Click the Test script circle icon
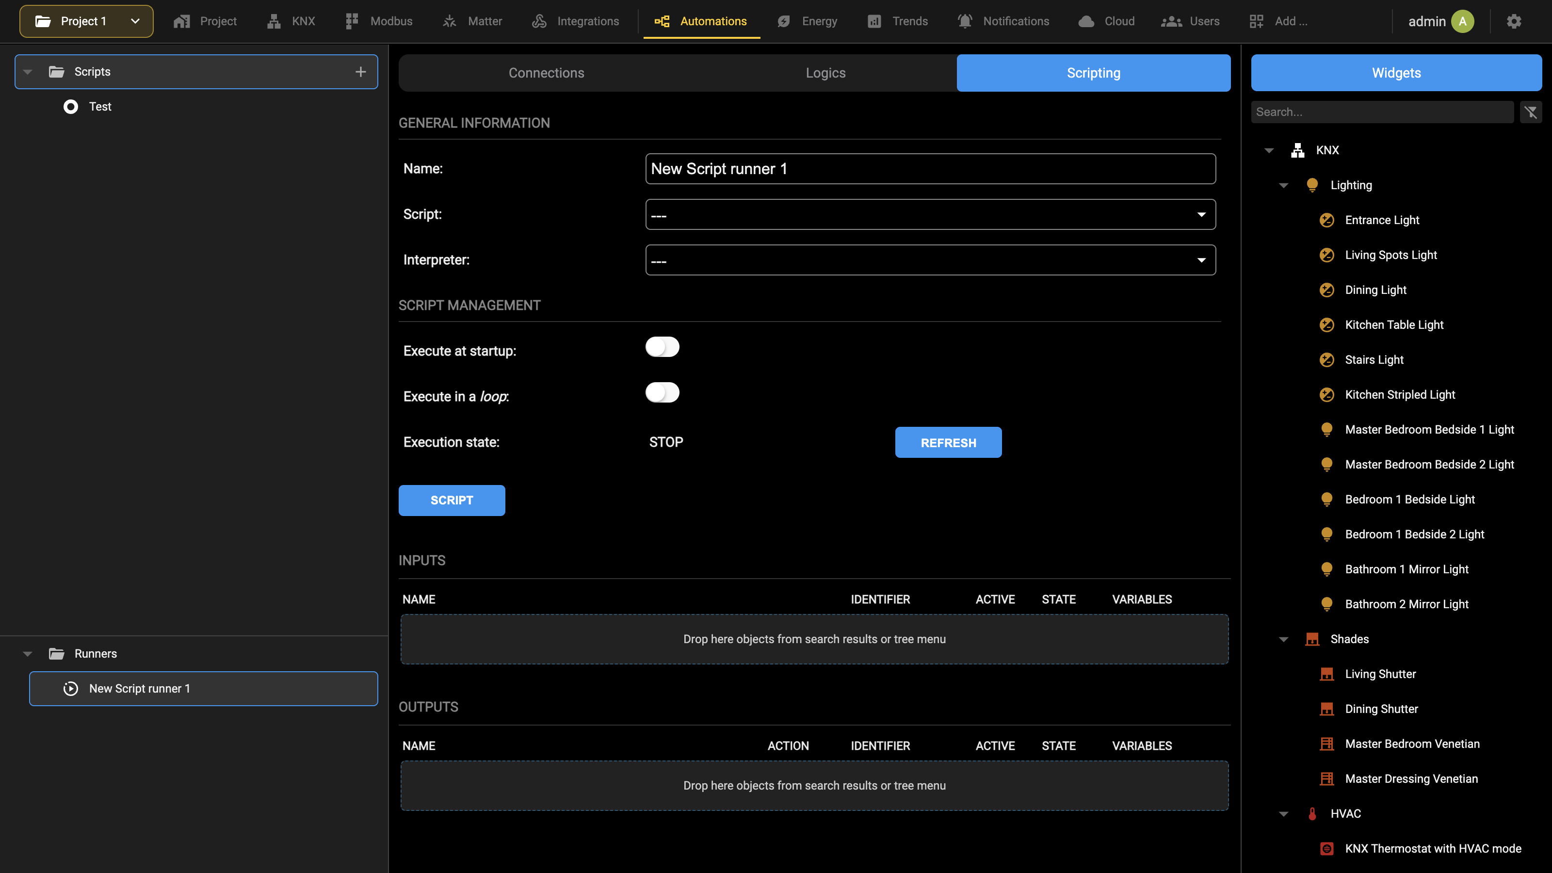Viewport: 1552px width, 873px height. pyautogui.click(x=70, y=107)
